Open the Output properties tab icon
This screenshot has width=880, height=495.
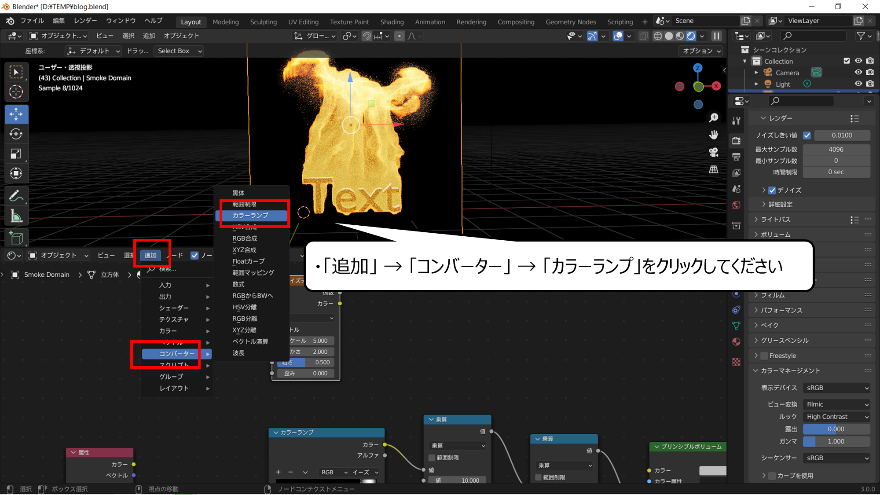click(737, 157)
